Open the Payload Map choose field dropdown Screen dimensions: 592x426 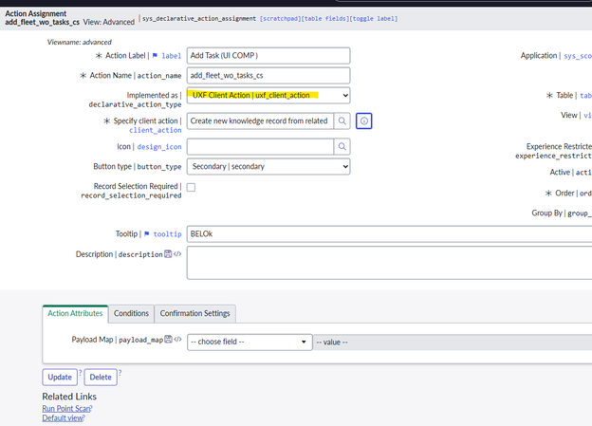(250, 342)
